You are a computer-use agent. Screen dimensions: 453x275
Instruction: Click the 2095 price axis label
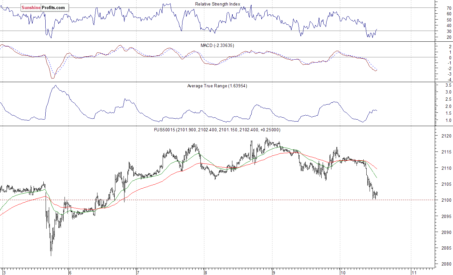[x=446, y=216]
